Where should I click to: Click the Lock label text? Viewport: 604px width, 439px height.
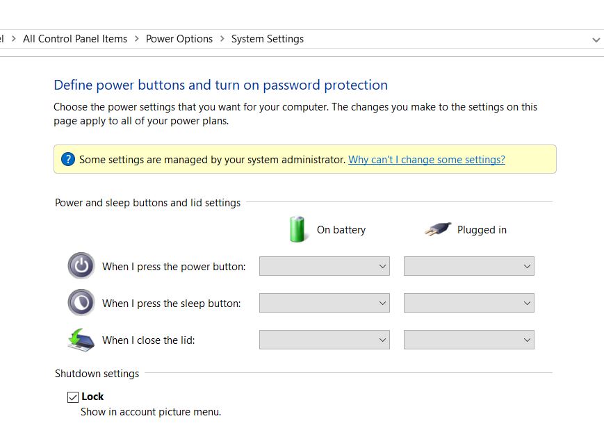click(x=92, y=397)
